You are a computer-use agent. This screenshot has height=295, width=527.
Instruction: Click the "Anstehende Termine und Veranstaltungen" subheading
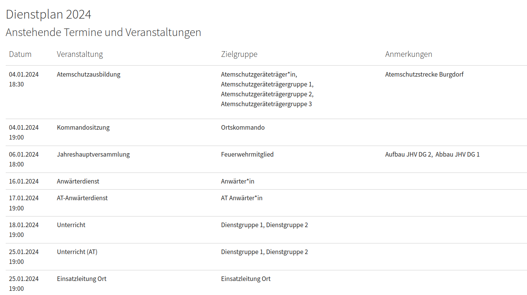(x=103, y=33)
